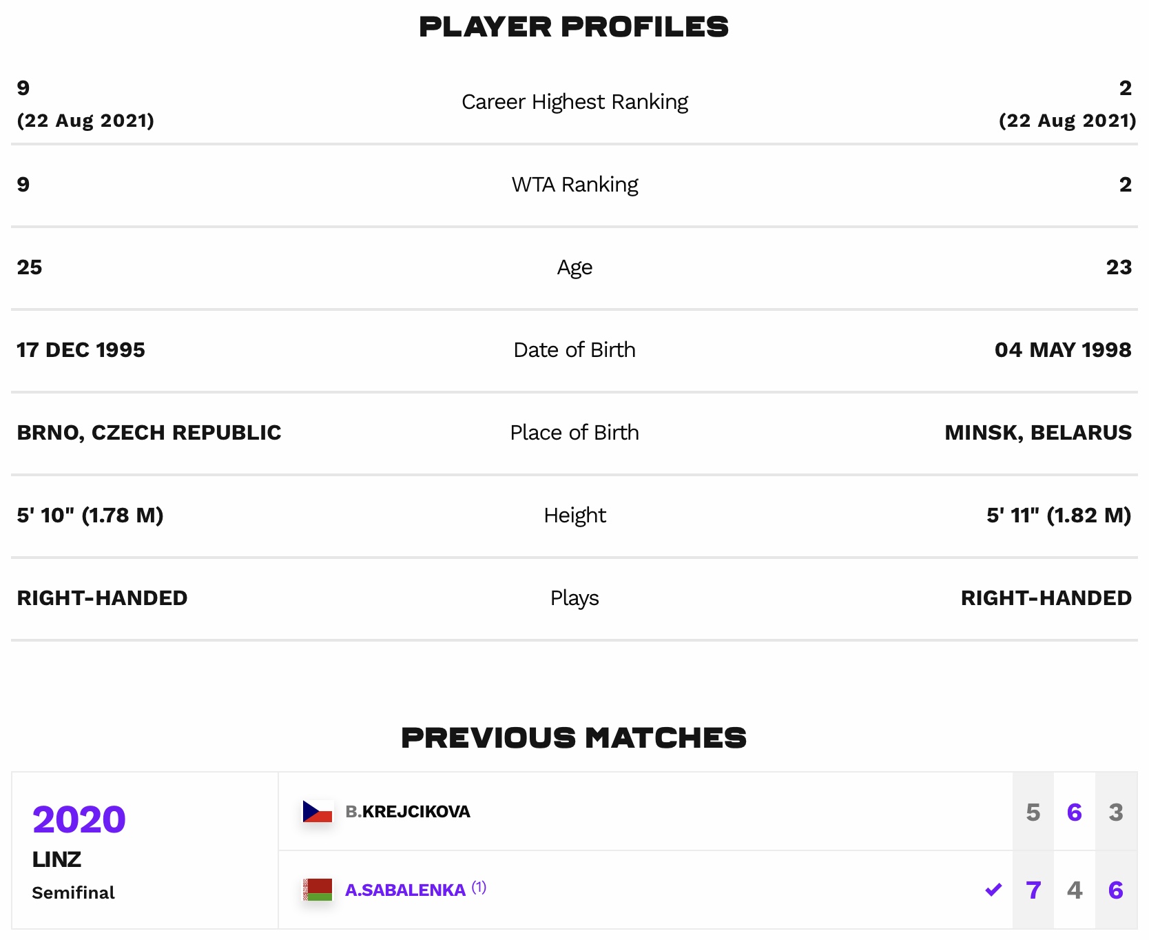Click Sabalenka's third set score 6
The width and height of the screenshot is (1149, 940).
[1116, 890]
